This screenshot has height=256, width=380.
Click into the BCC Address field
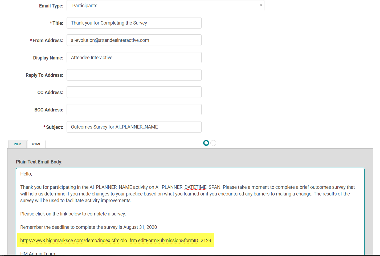point(134,110)
